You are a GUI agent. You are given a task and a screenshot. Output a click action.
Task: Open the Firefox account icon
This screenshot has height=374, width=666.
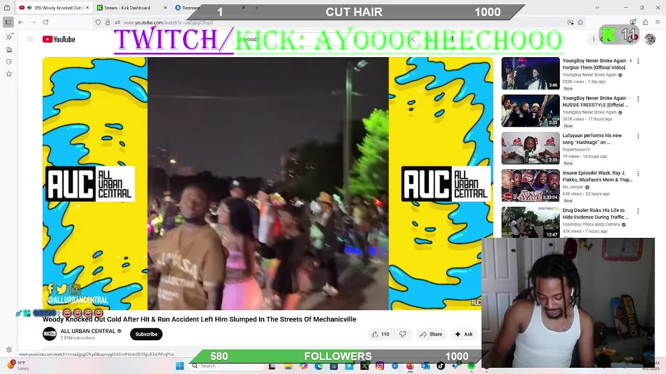(x=633, y=22)
